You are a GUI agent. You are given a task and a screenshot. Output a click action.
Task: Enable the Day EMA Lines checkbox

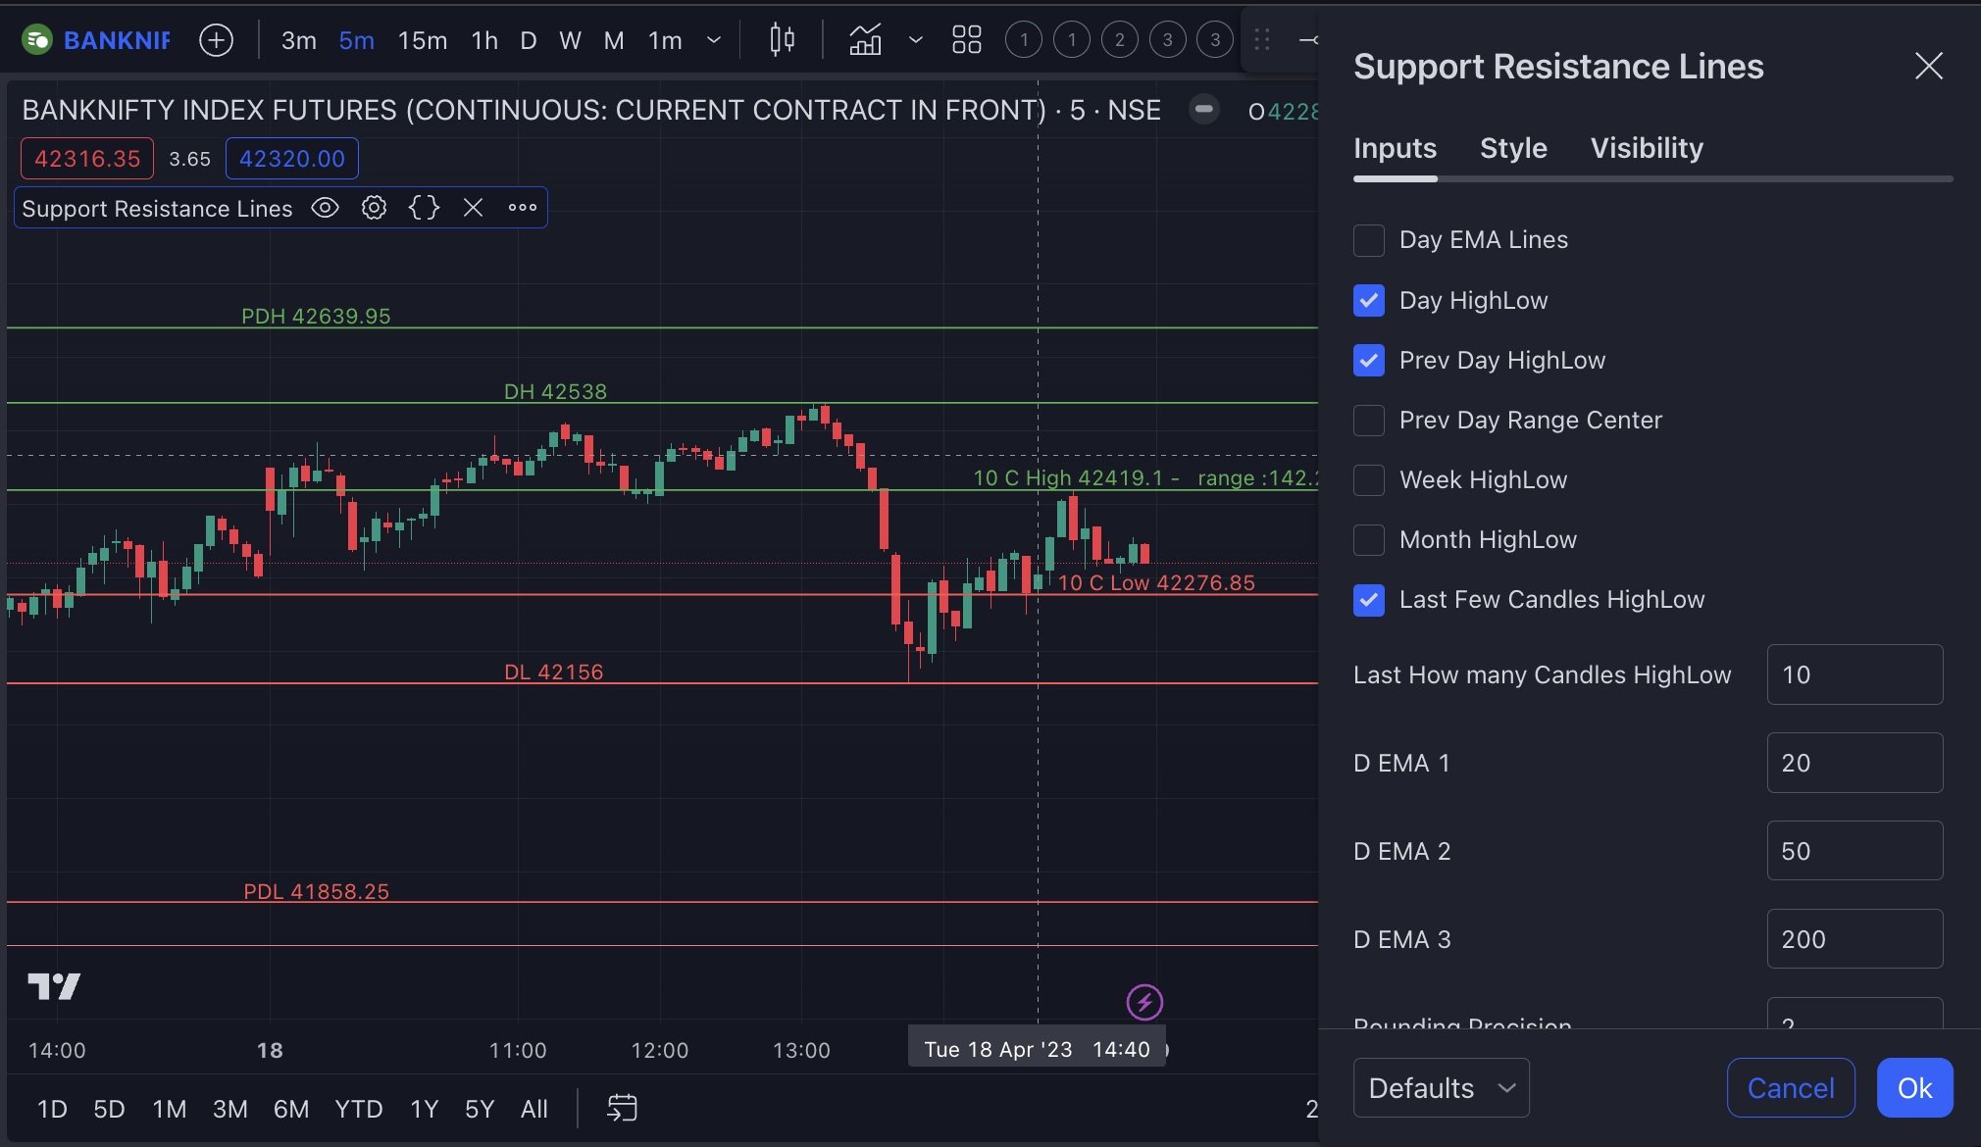pyautogui.click(x=1369, y=240)
